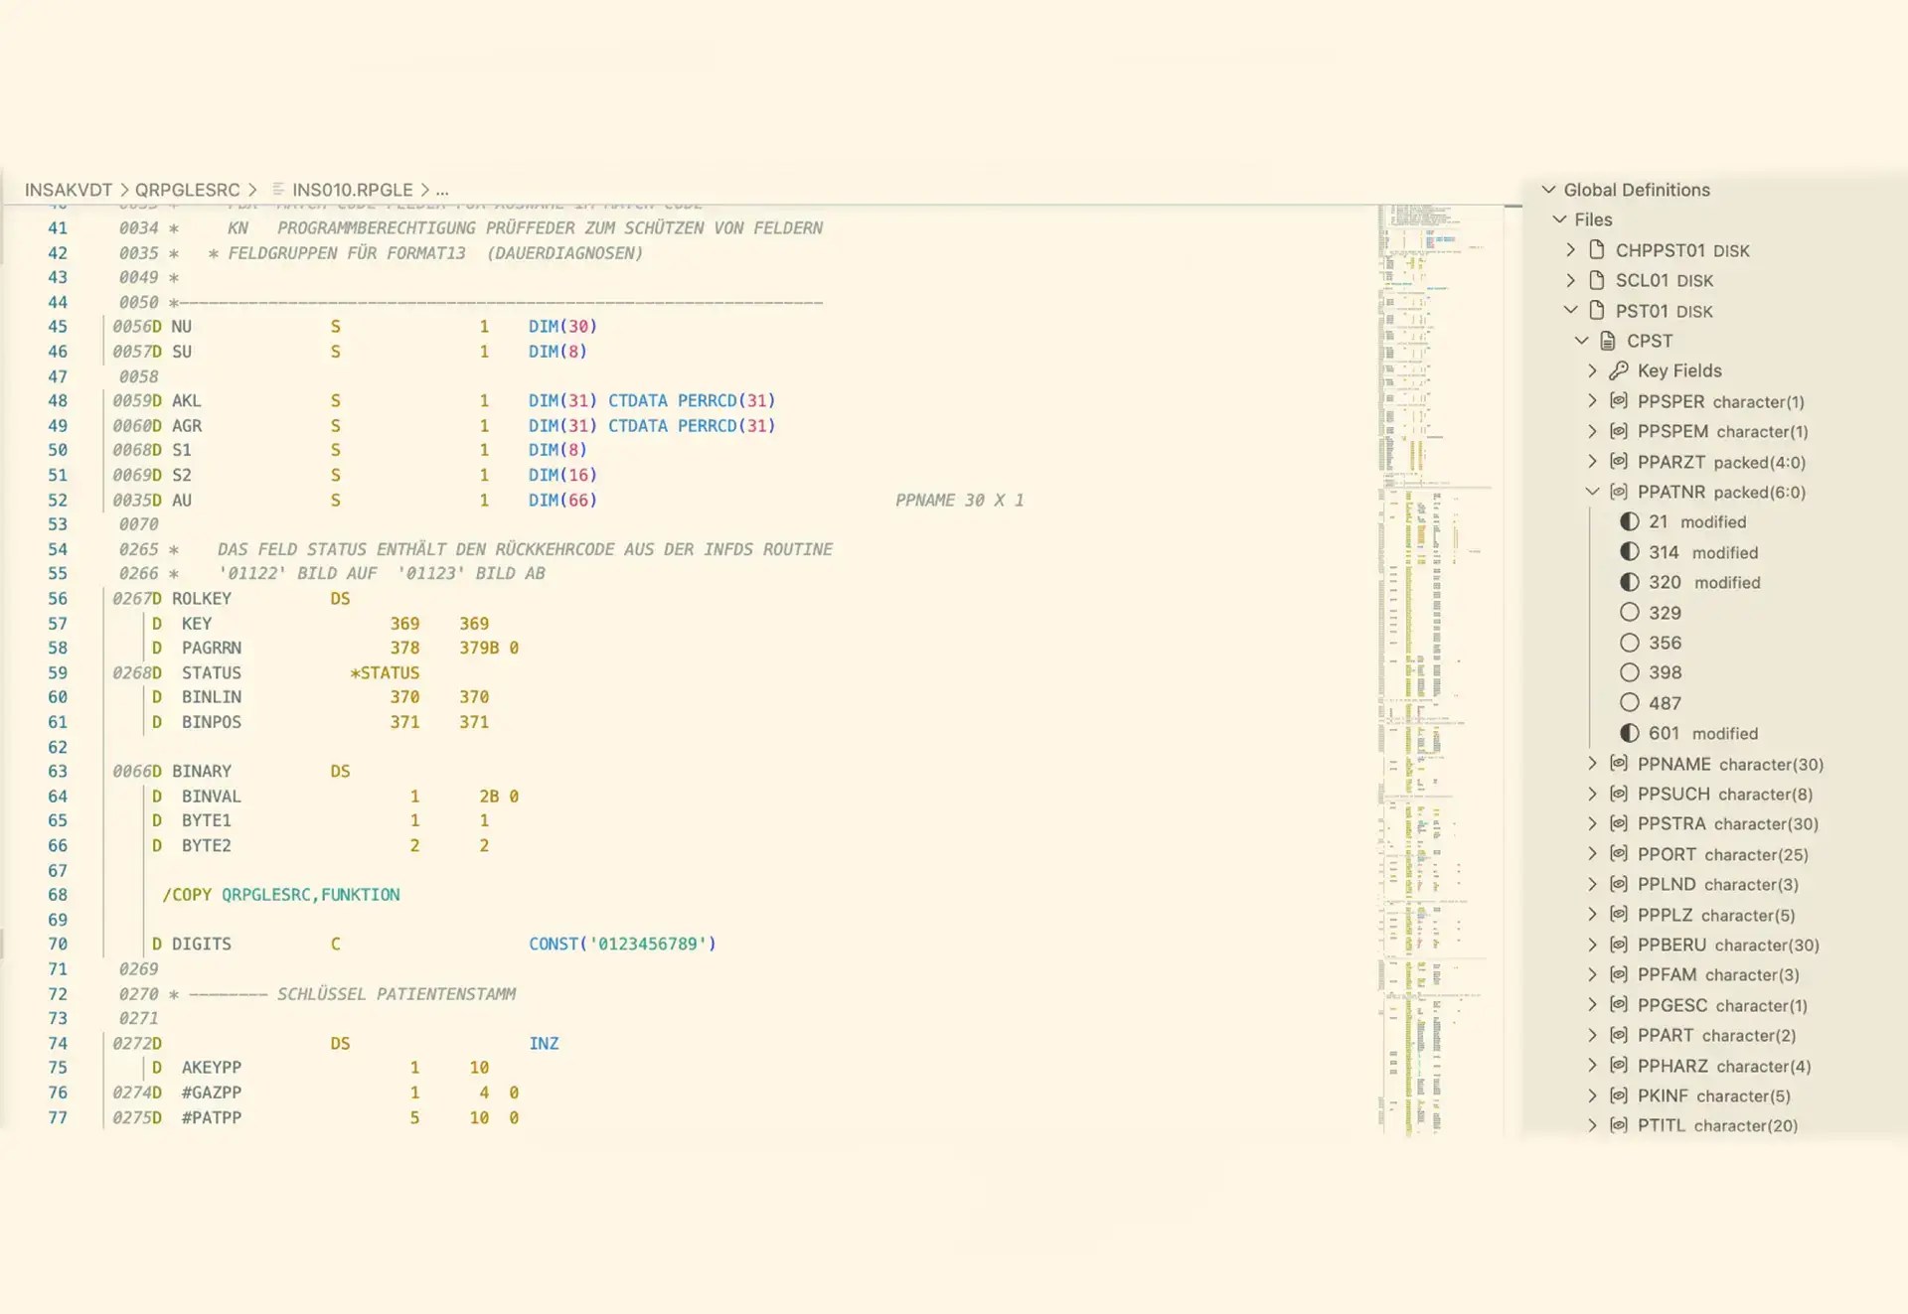This screenshot has width=1908, height=1314.
Task: Click the PPSPEM field symbol icon
Action: (1619, 431)
